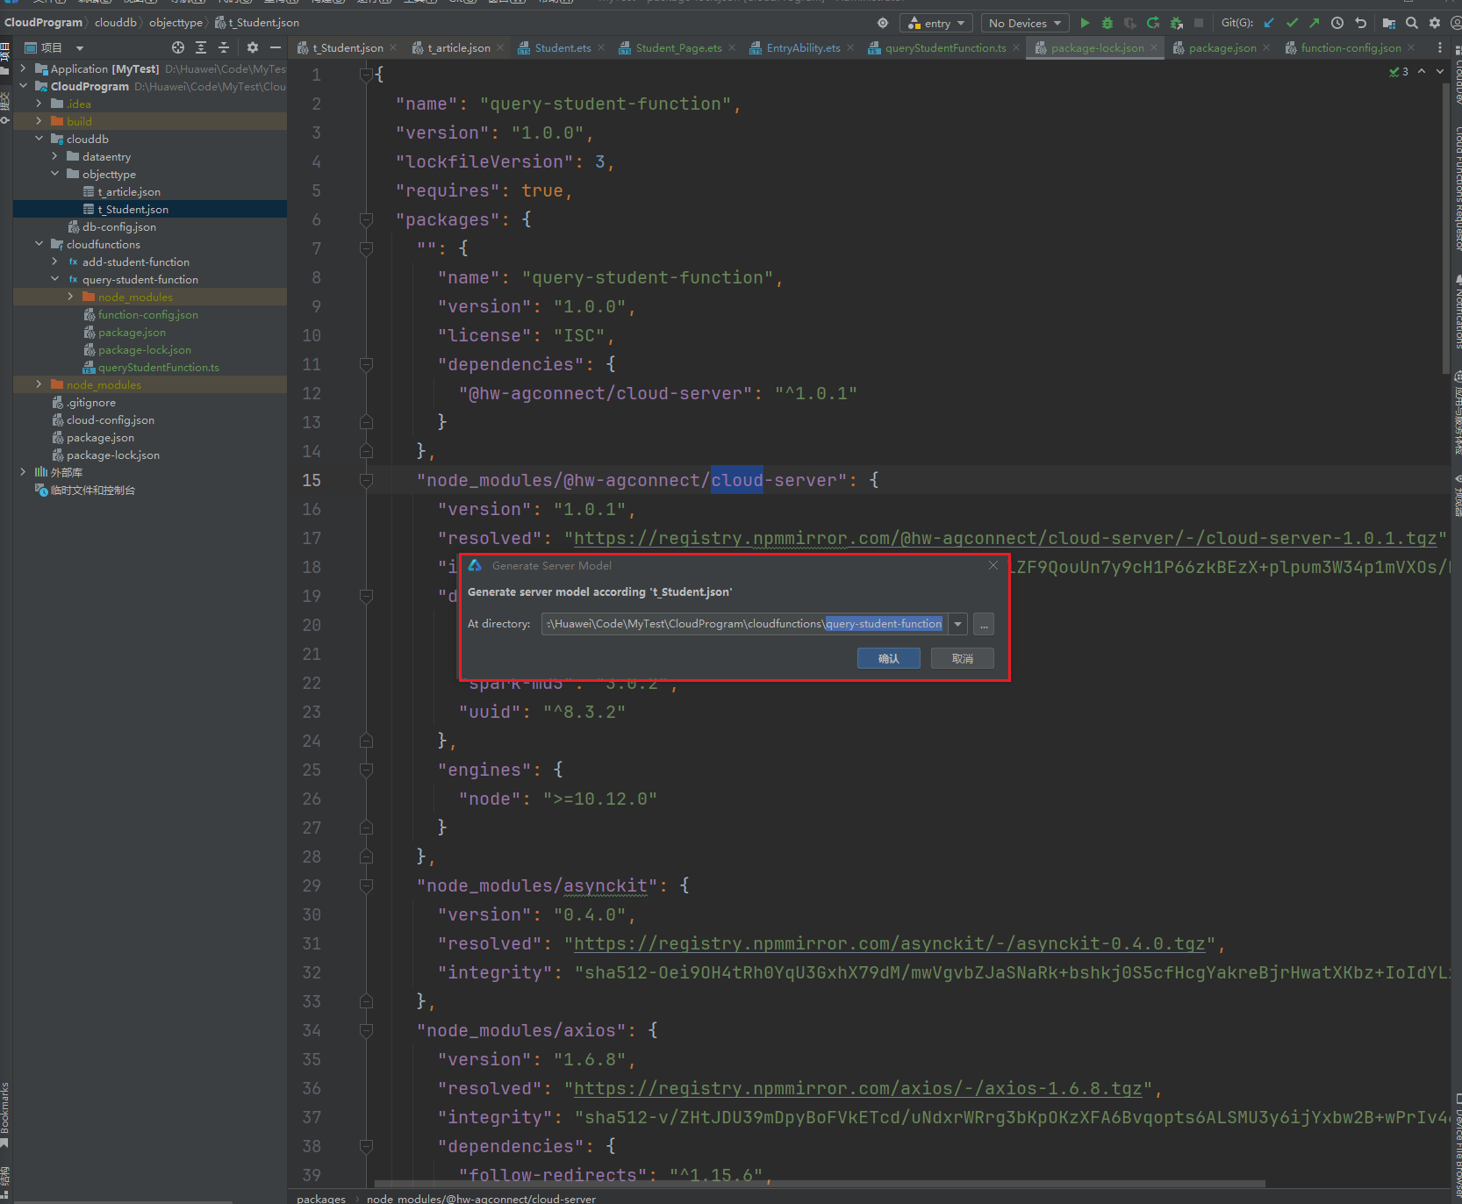Open project panel options gear

[x=253, y=47]
